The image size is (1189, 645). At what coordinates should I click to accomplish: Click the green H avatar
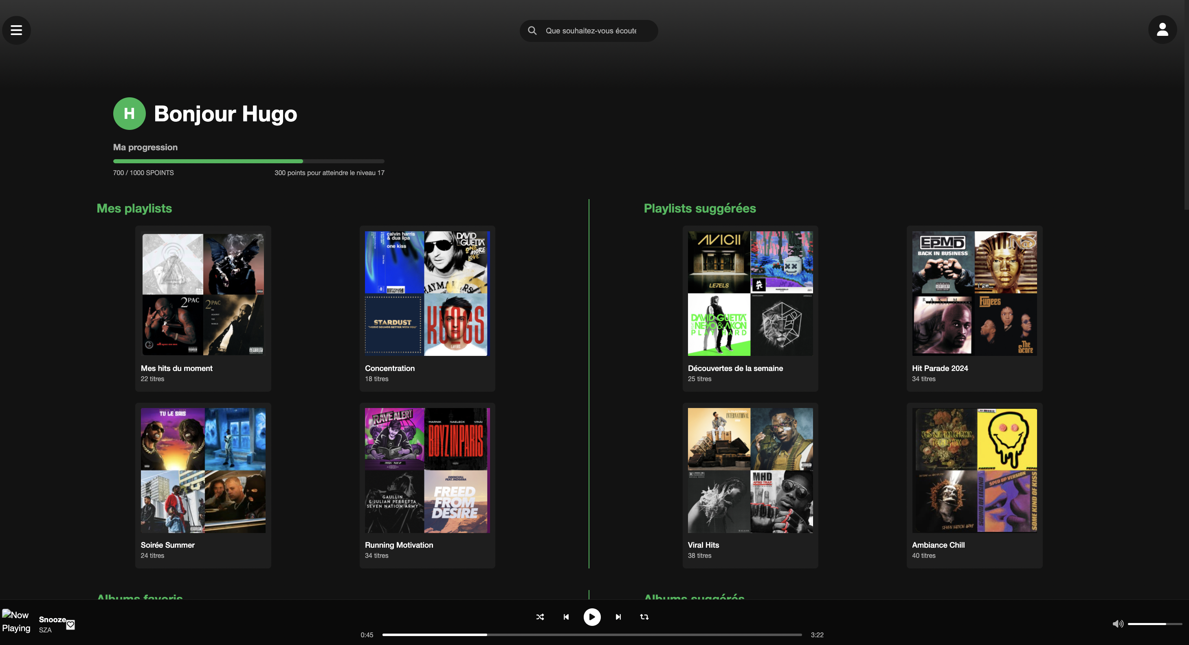click(x=129, y=114)
